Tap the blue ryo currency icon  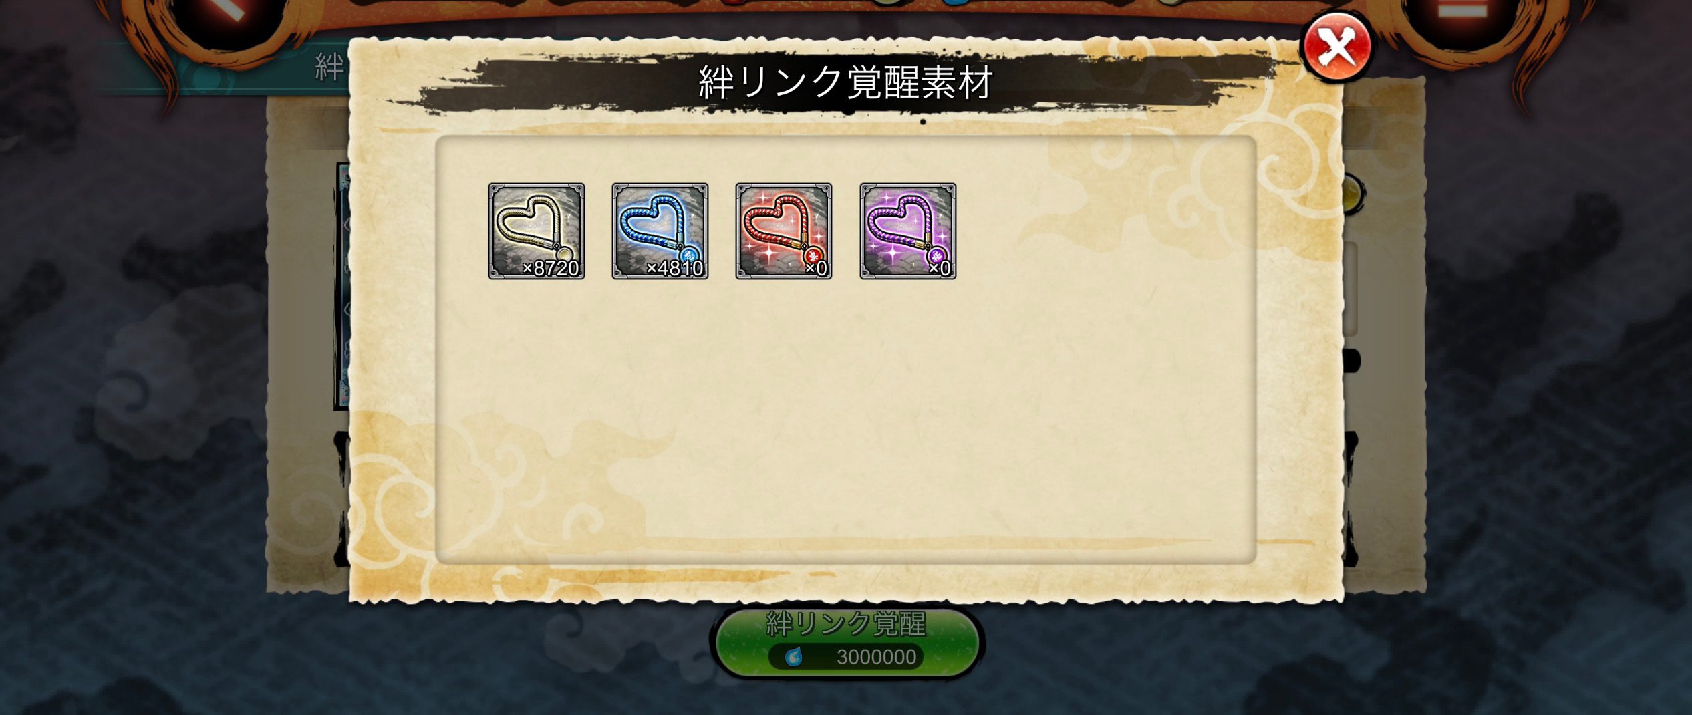point(793,656)
